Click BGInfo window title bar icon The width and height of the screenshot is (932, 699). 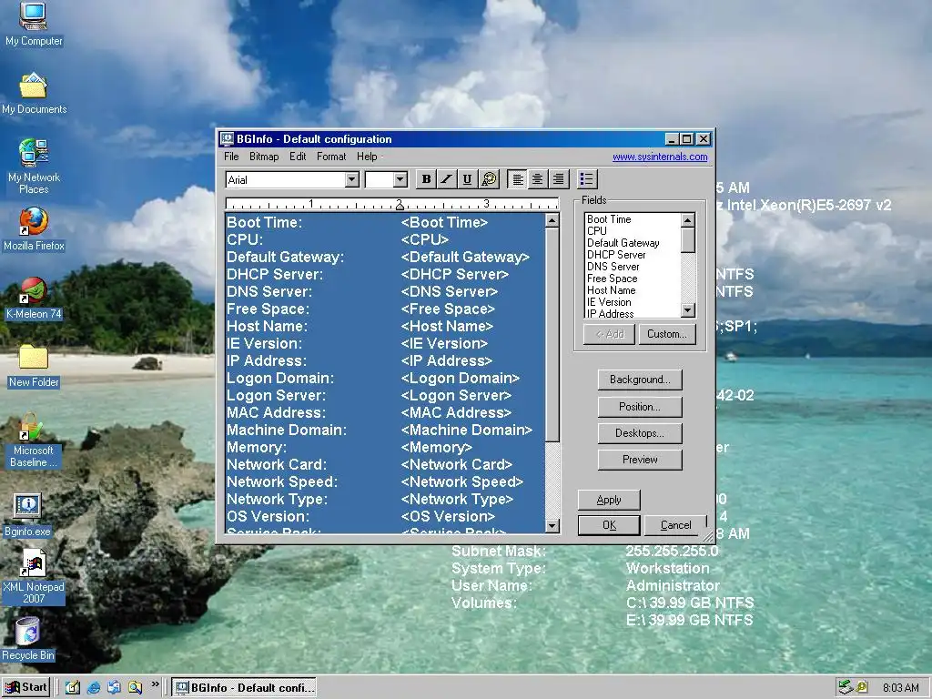point(227,139)
